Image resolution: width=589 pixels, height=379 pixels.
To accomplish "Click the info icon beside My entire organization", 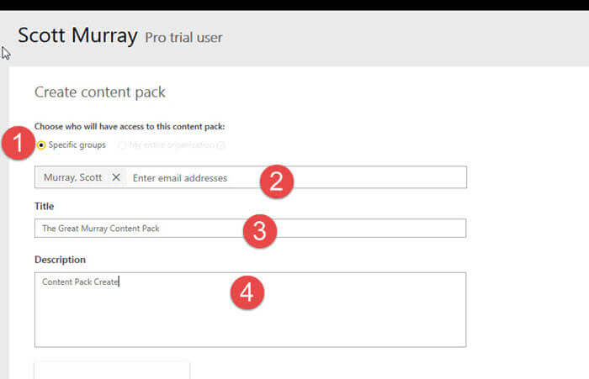I will coord(221,145).
